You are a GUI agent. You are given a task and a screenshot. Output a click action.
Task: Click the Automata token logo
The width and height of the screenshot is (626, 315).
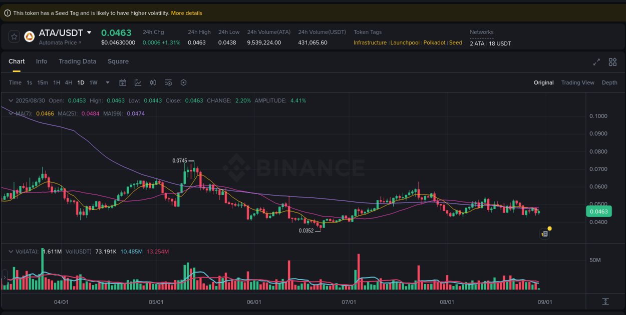click(29, 35)
